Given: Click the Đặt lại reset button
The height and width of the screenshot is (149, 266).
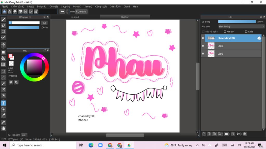Looking at the screenshot, I should click(81, 11).
